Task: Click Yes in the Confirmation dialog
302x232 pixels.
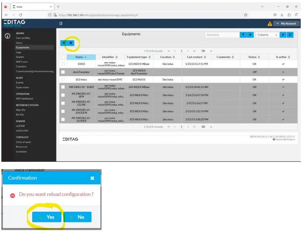Action: tap(47, 217)
